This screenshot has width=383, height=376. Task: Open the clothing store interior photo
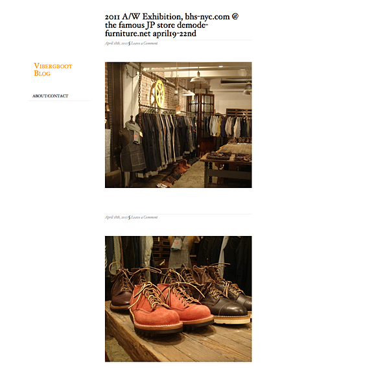pos(178,125)
